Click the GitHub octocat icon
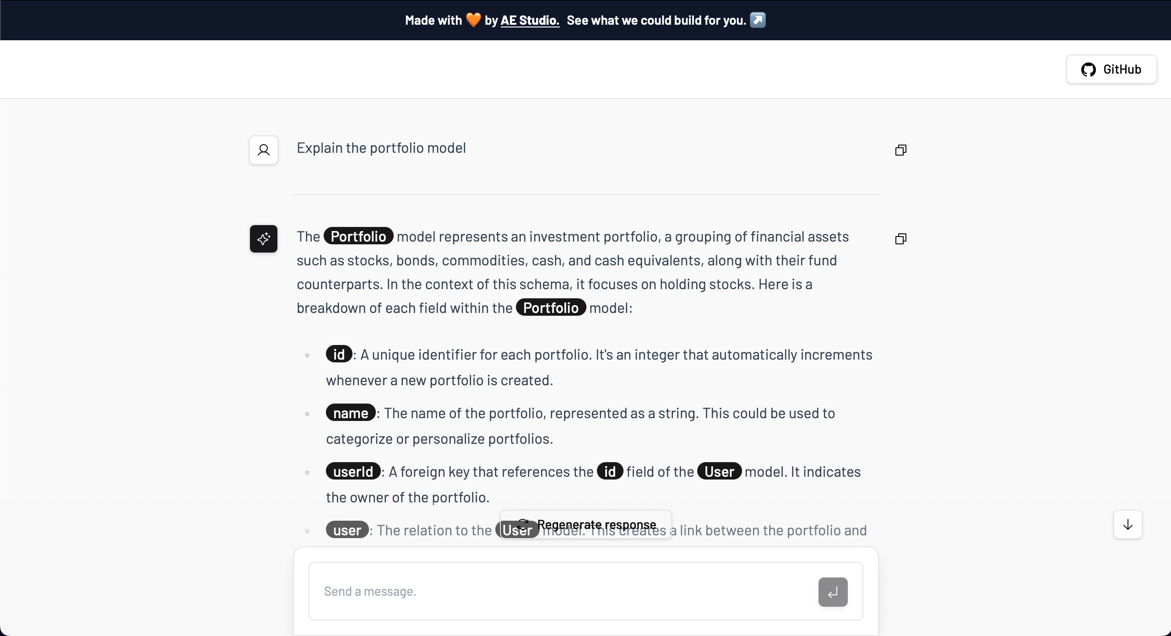 click(x=1088, y=70)
